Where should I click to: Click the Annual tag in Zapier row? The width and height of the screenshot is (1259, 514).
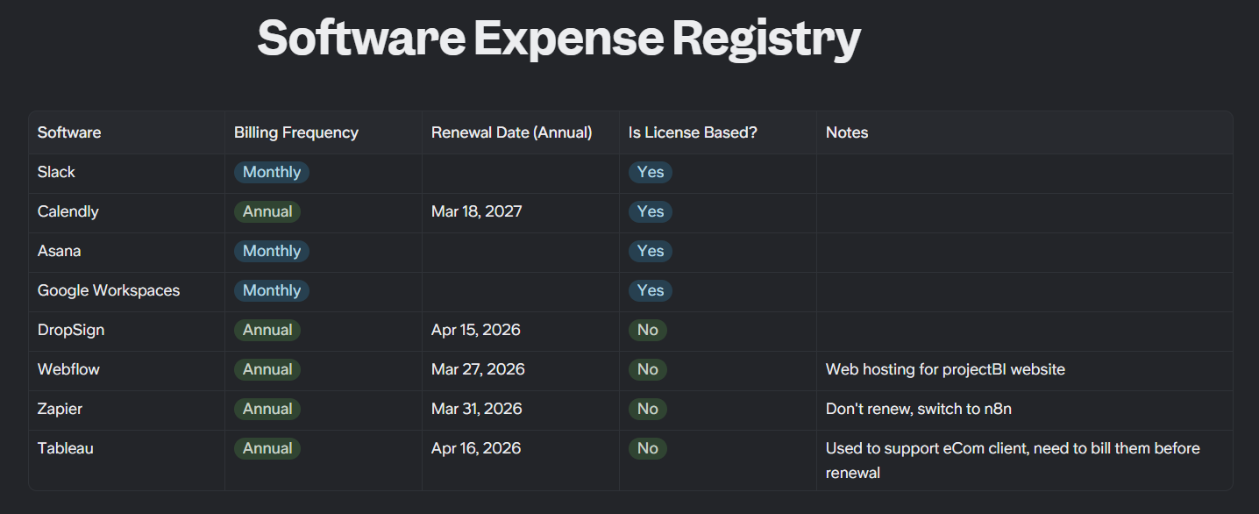point(267,409)
